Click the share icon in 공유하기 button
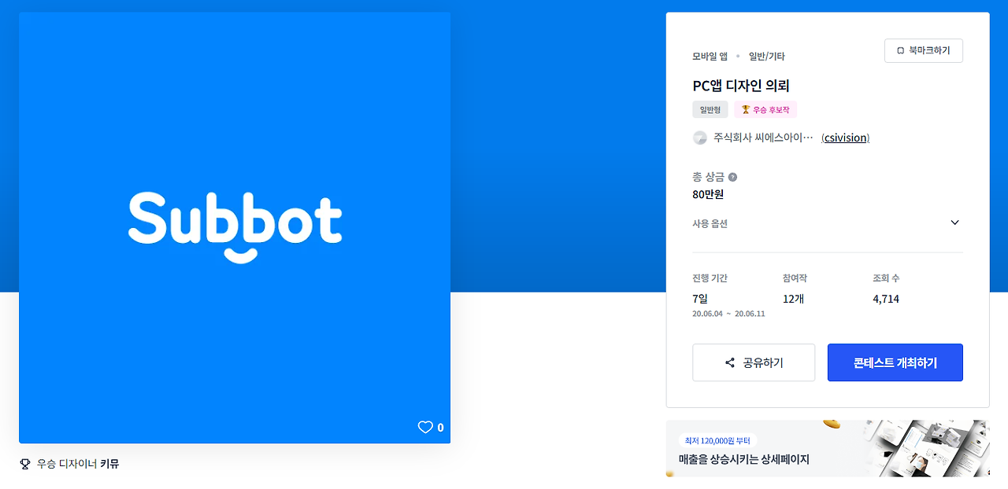1008x489 pixels. click(x=730, y=363)
